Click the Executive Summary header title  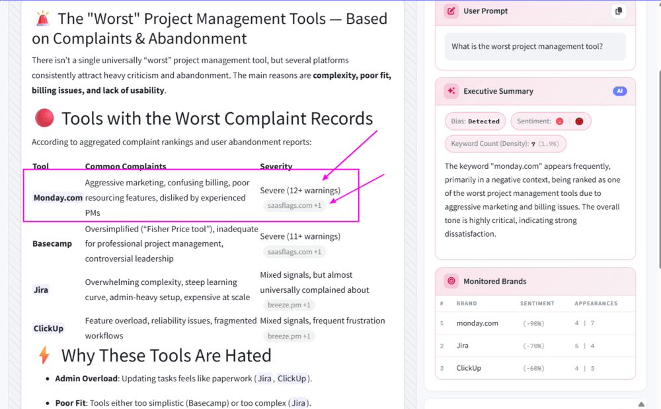[x=498, y=91]
